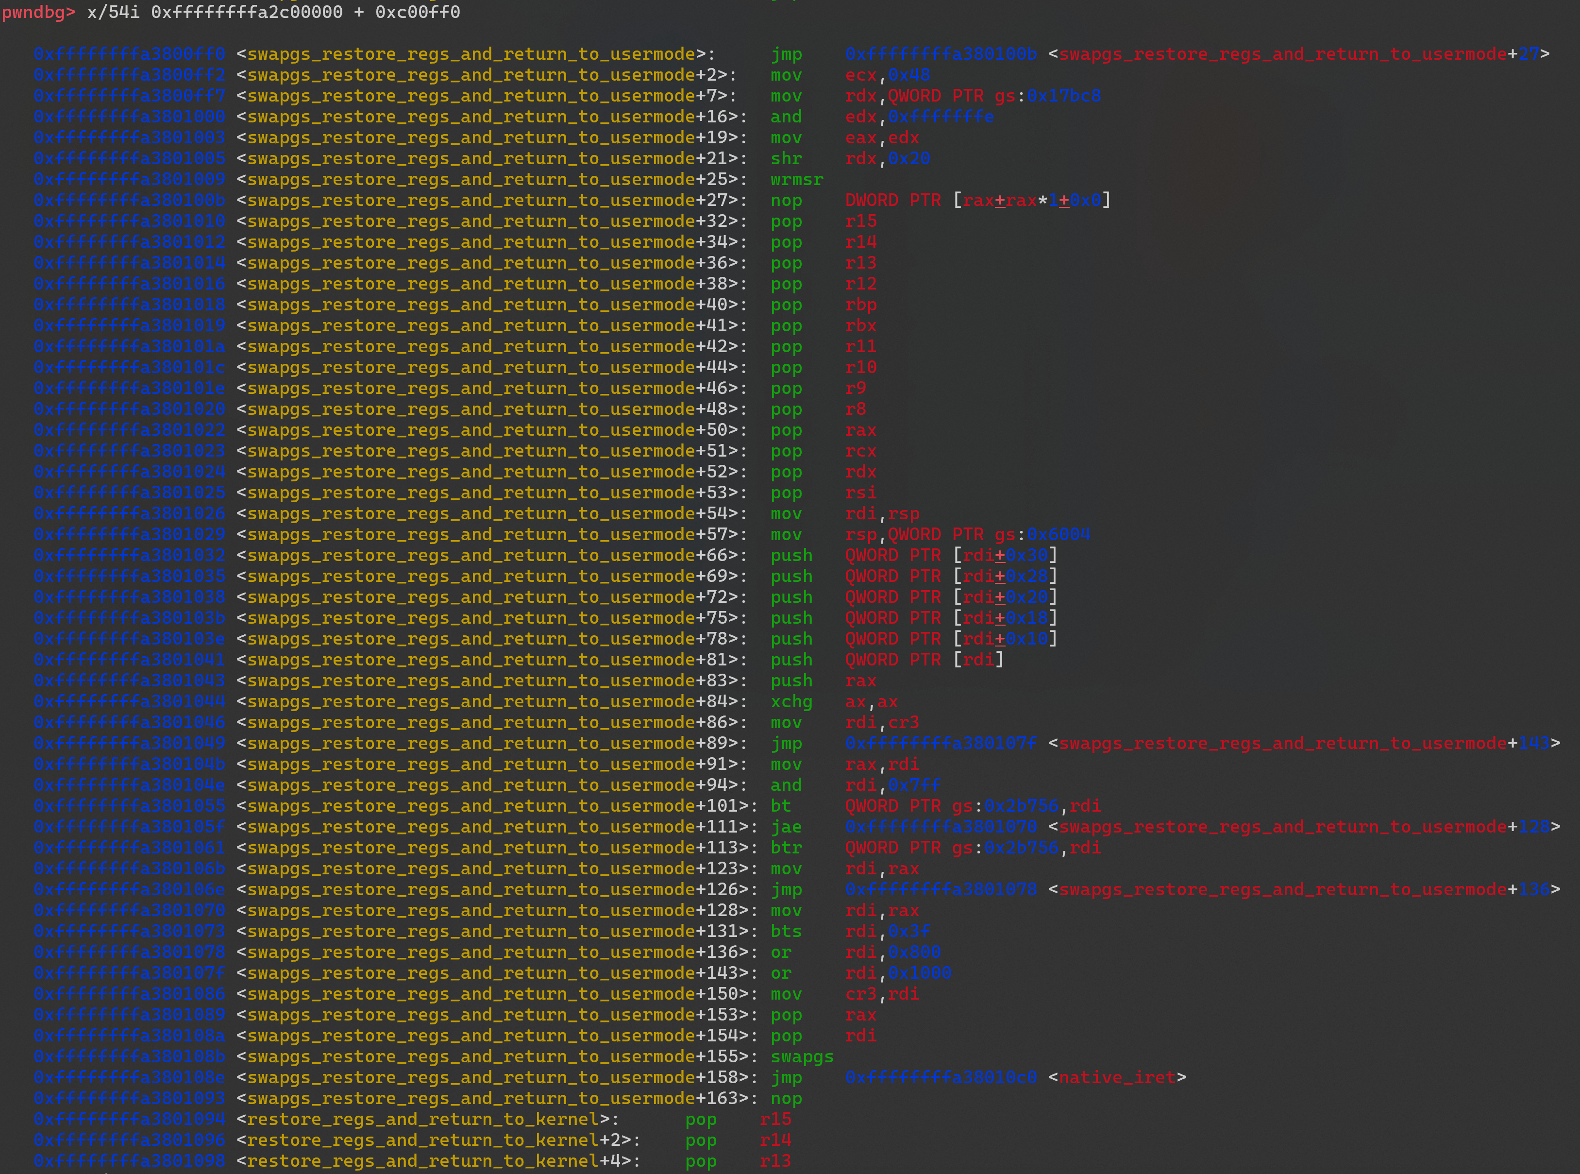Click push operand QWORD PTR [rdi+0x30]
The image size is (1580, 1174).
pos(951,555)
